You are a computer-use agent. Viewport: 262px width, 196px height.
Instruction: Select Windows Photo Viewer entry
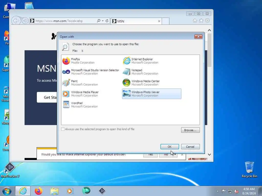tap(151, 94)
